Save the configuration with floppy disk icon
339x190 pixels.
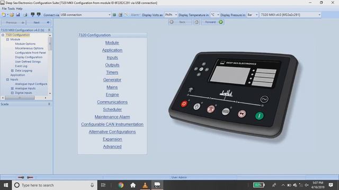[x=18, y=15]
